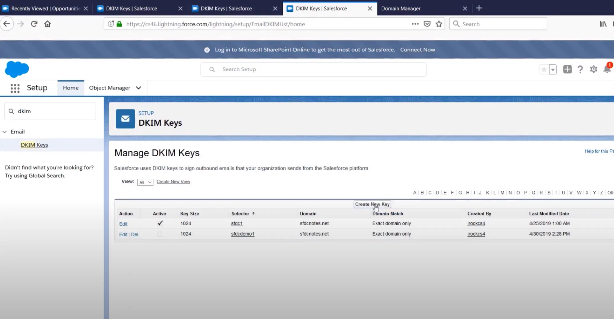This screenshot has width=614, height=319.
Task: Sort by Key Size column header
Action: tap(190, 213)
